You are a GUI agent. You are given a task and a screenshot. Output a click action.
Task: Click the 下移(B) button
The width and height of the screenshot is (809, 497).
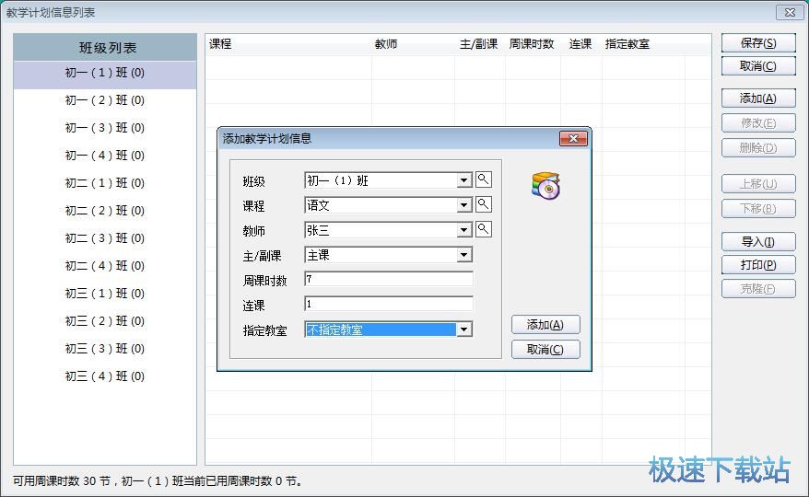pos(758,209)
